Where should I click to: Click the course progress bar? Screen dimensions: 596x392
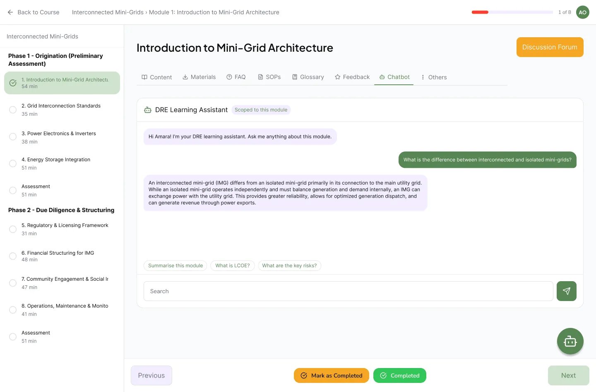point(512,12)
